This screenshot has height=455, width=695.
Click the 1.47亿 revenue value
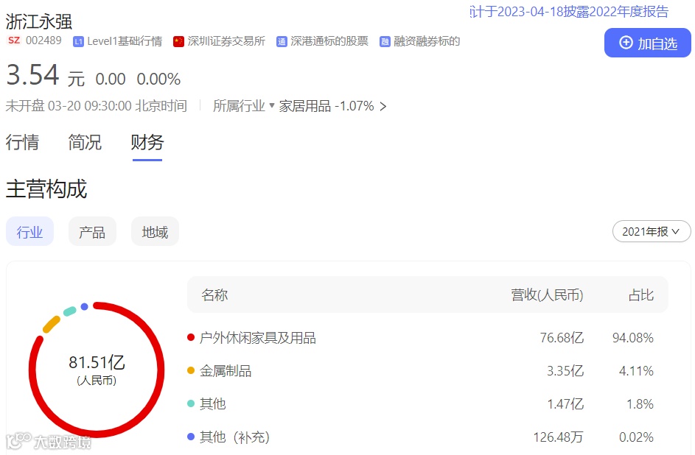565,403
